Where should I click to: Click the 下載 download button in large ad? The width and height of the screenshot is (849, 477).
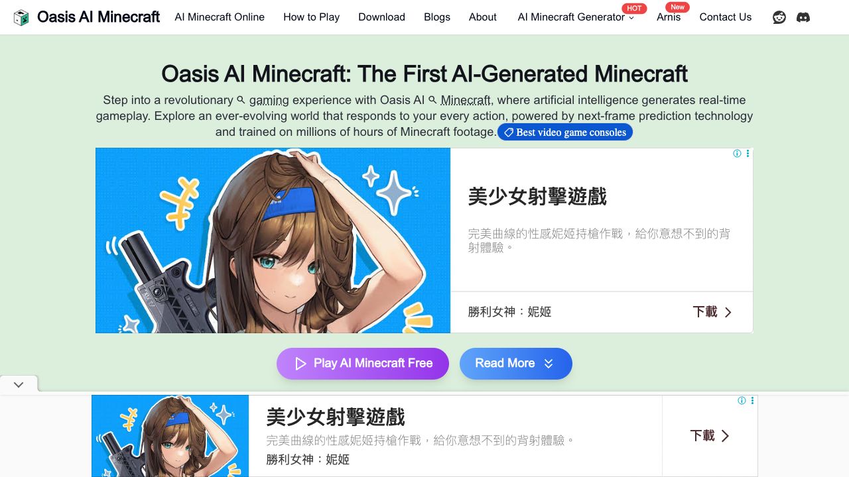pyautogui.click(x=712, y=312)
